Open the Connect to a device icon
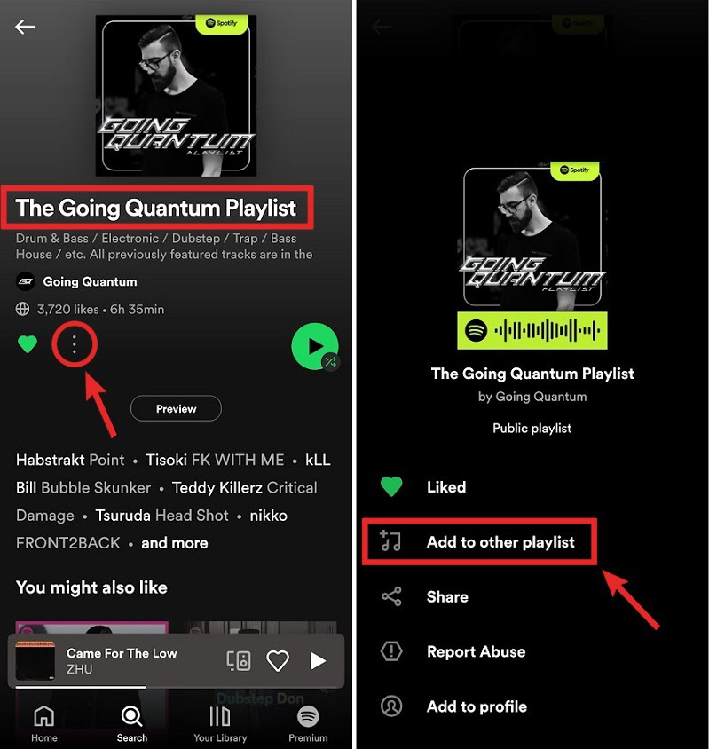Viewport: 709px width, 749px height. pyautogui.click(x=239, y=660)
